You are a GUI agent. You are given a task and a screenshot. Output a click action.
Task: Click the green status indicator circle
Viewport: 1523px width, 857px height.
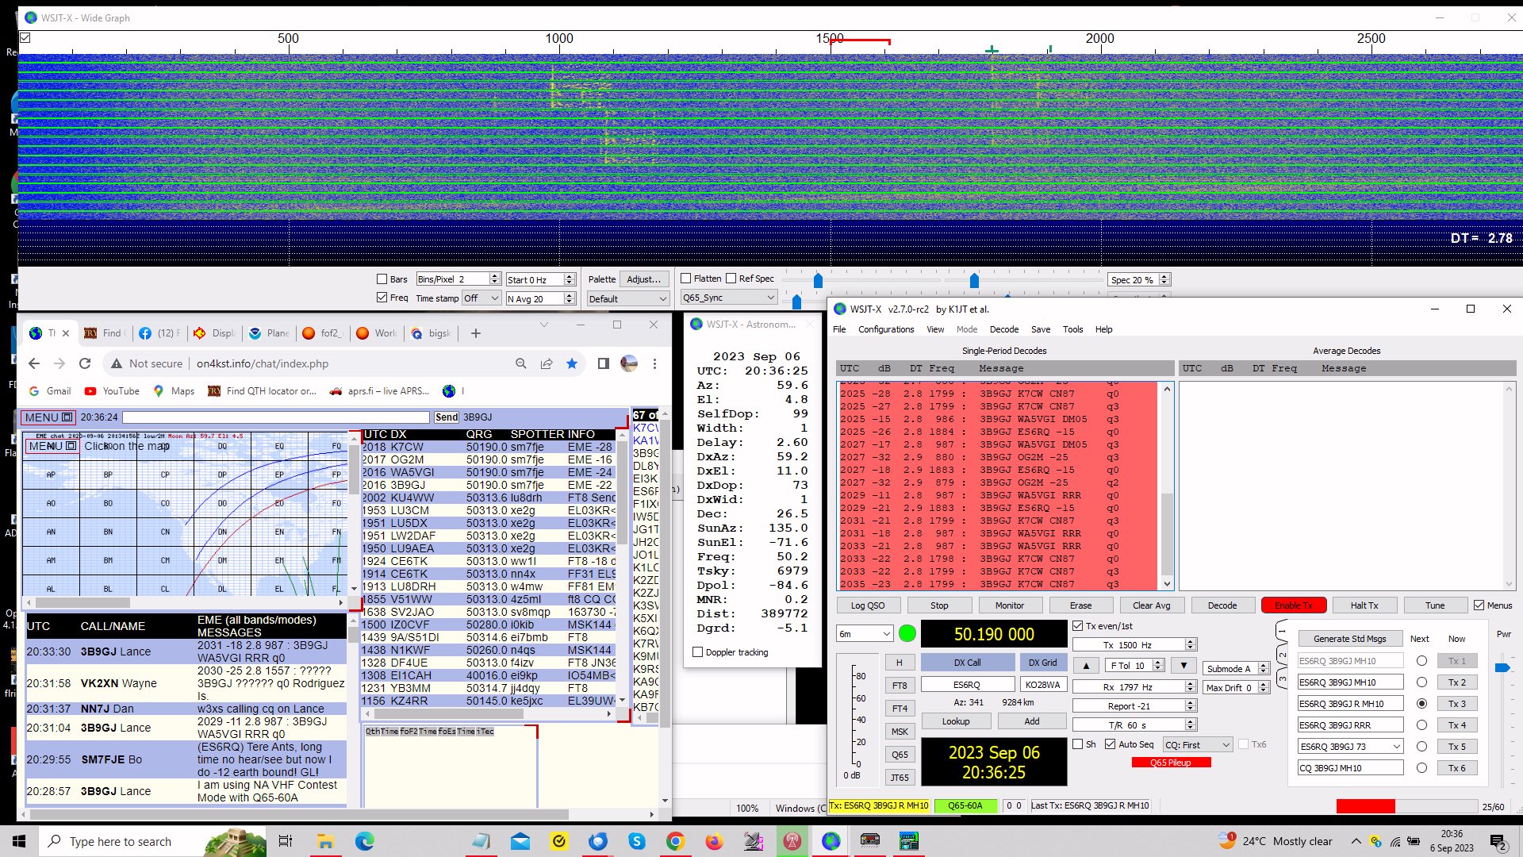point(907,633)
